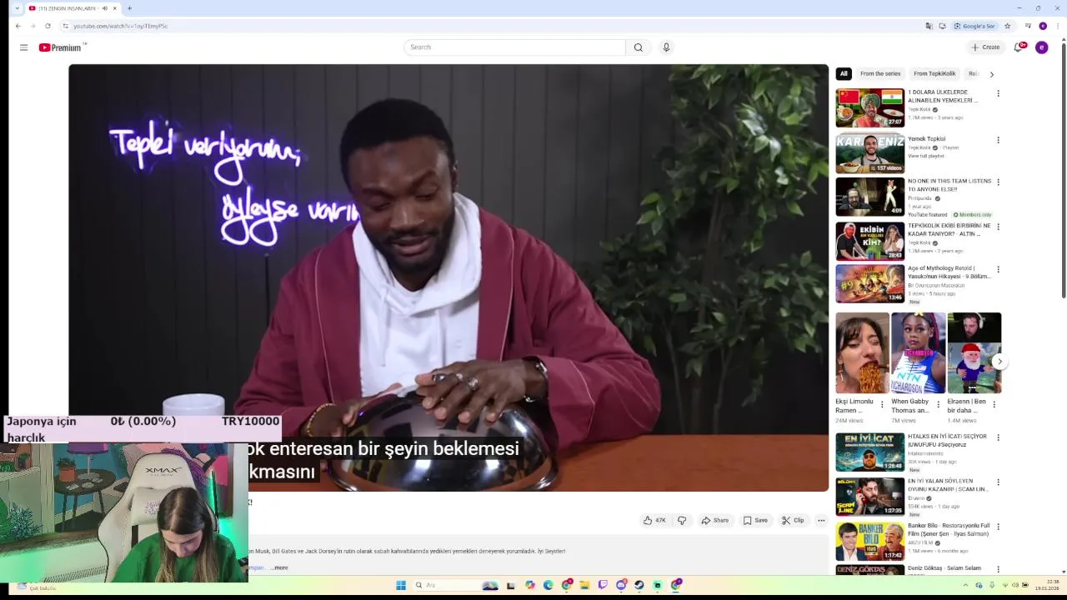
Task: Open 'When Gabby Thomas' short thumbnail
Action: click(918, 353)
